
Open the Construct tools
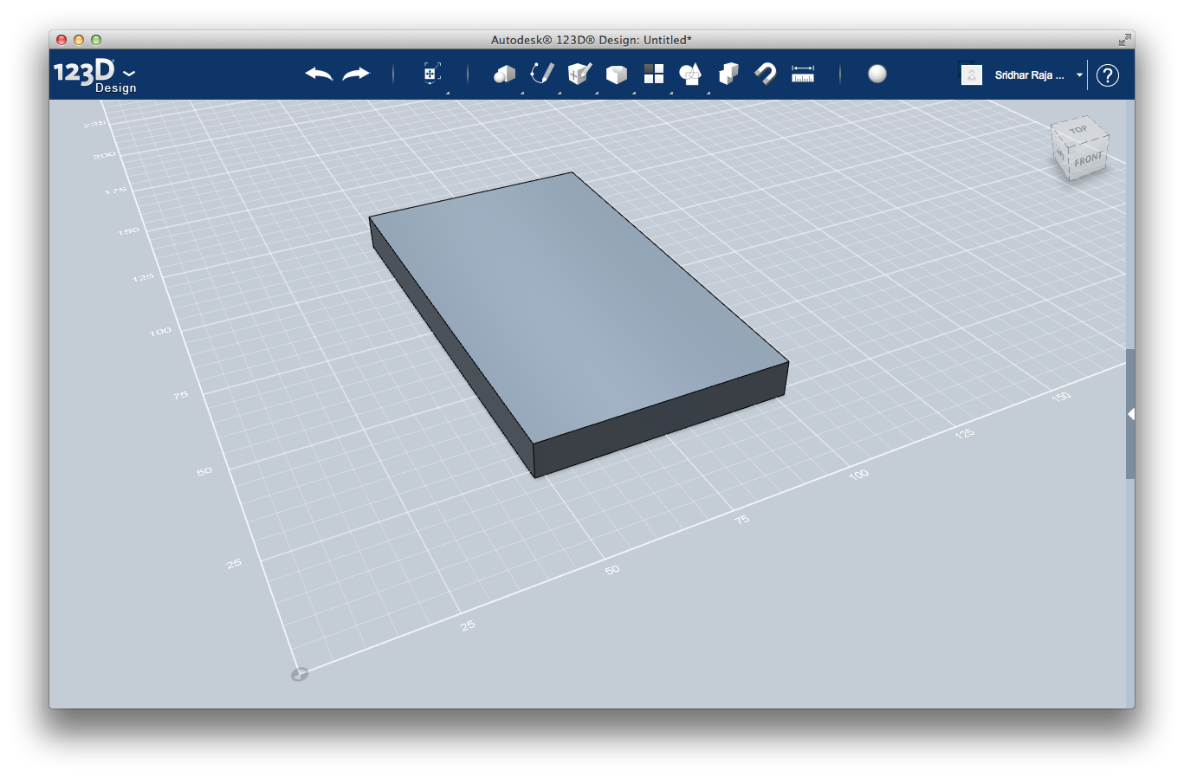click(579, 74)
